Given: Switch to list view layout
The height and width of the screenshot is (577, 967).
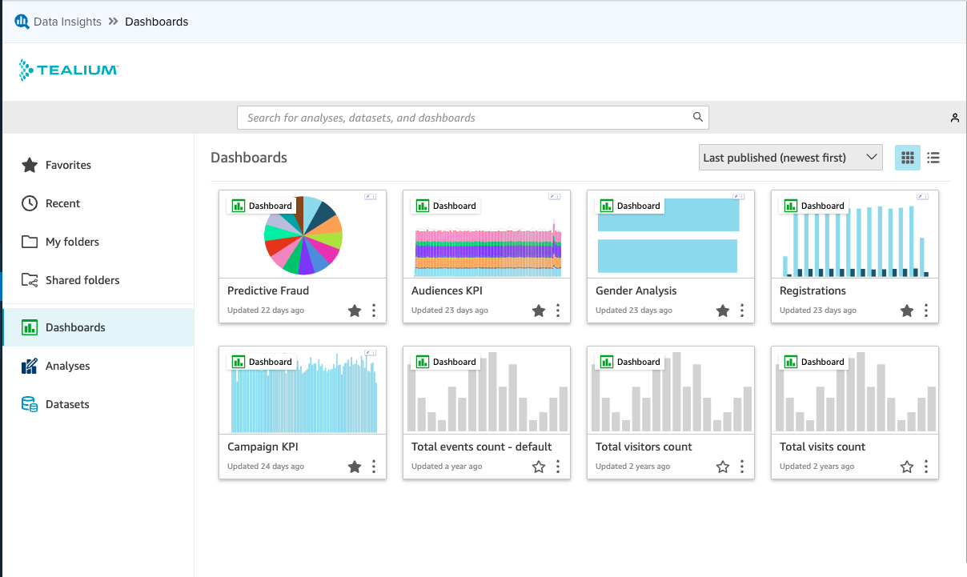Looking at the screenshot, I should pyautogui.click(x=933, y=158).
